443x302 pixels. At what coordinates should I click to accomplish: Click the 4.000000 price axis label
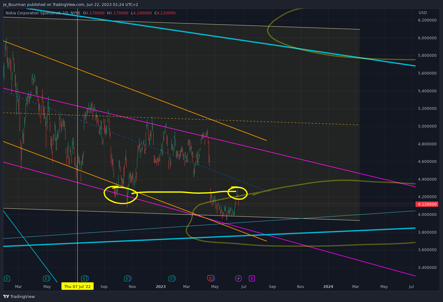pyautogui.click(x=427, y=215)
